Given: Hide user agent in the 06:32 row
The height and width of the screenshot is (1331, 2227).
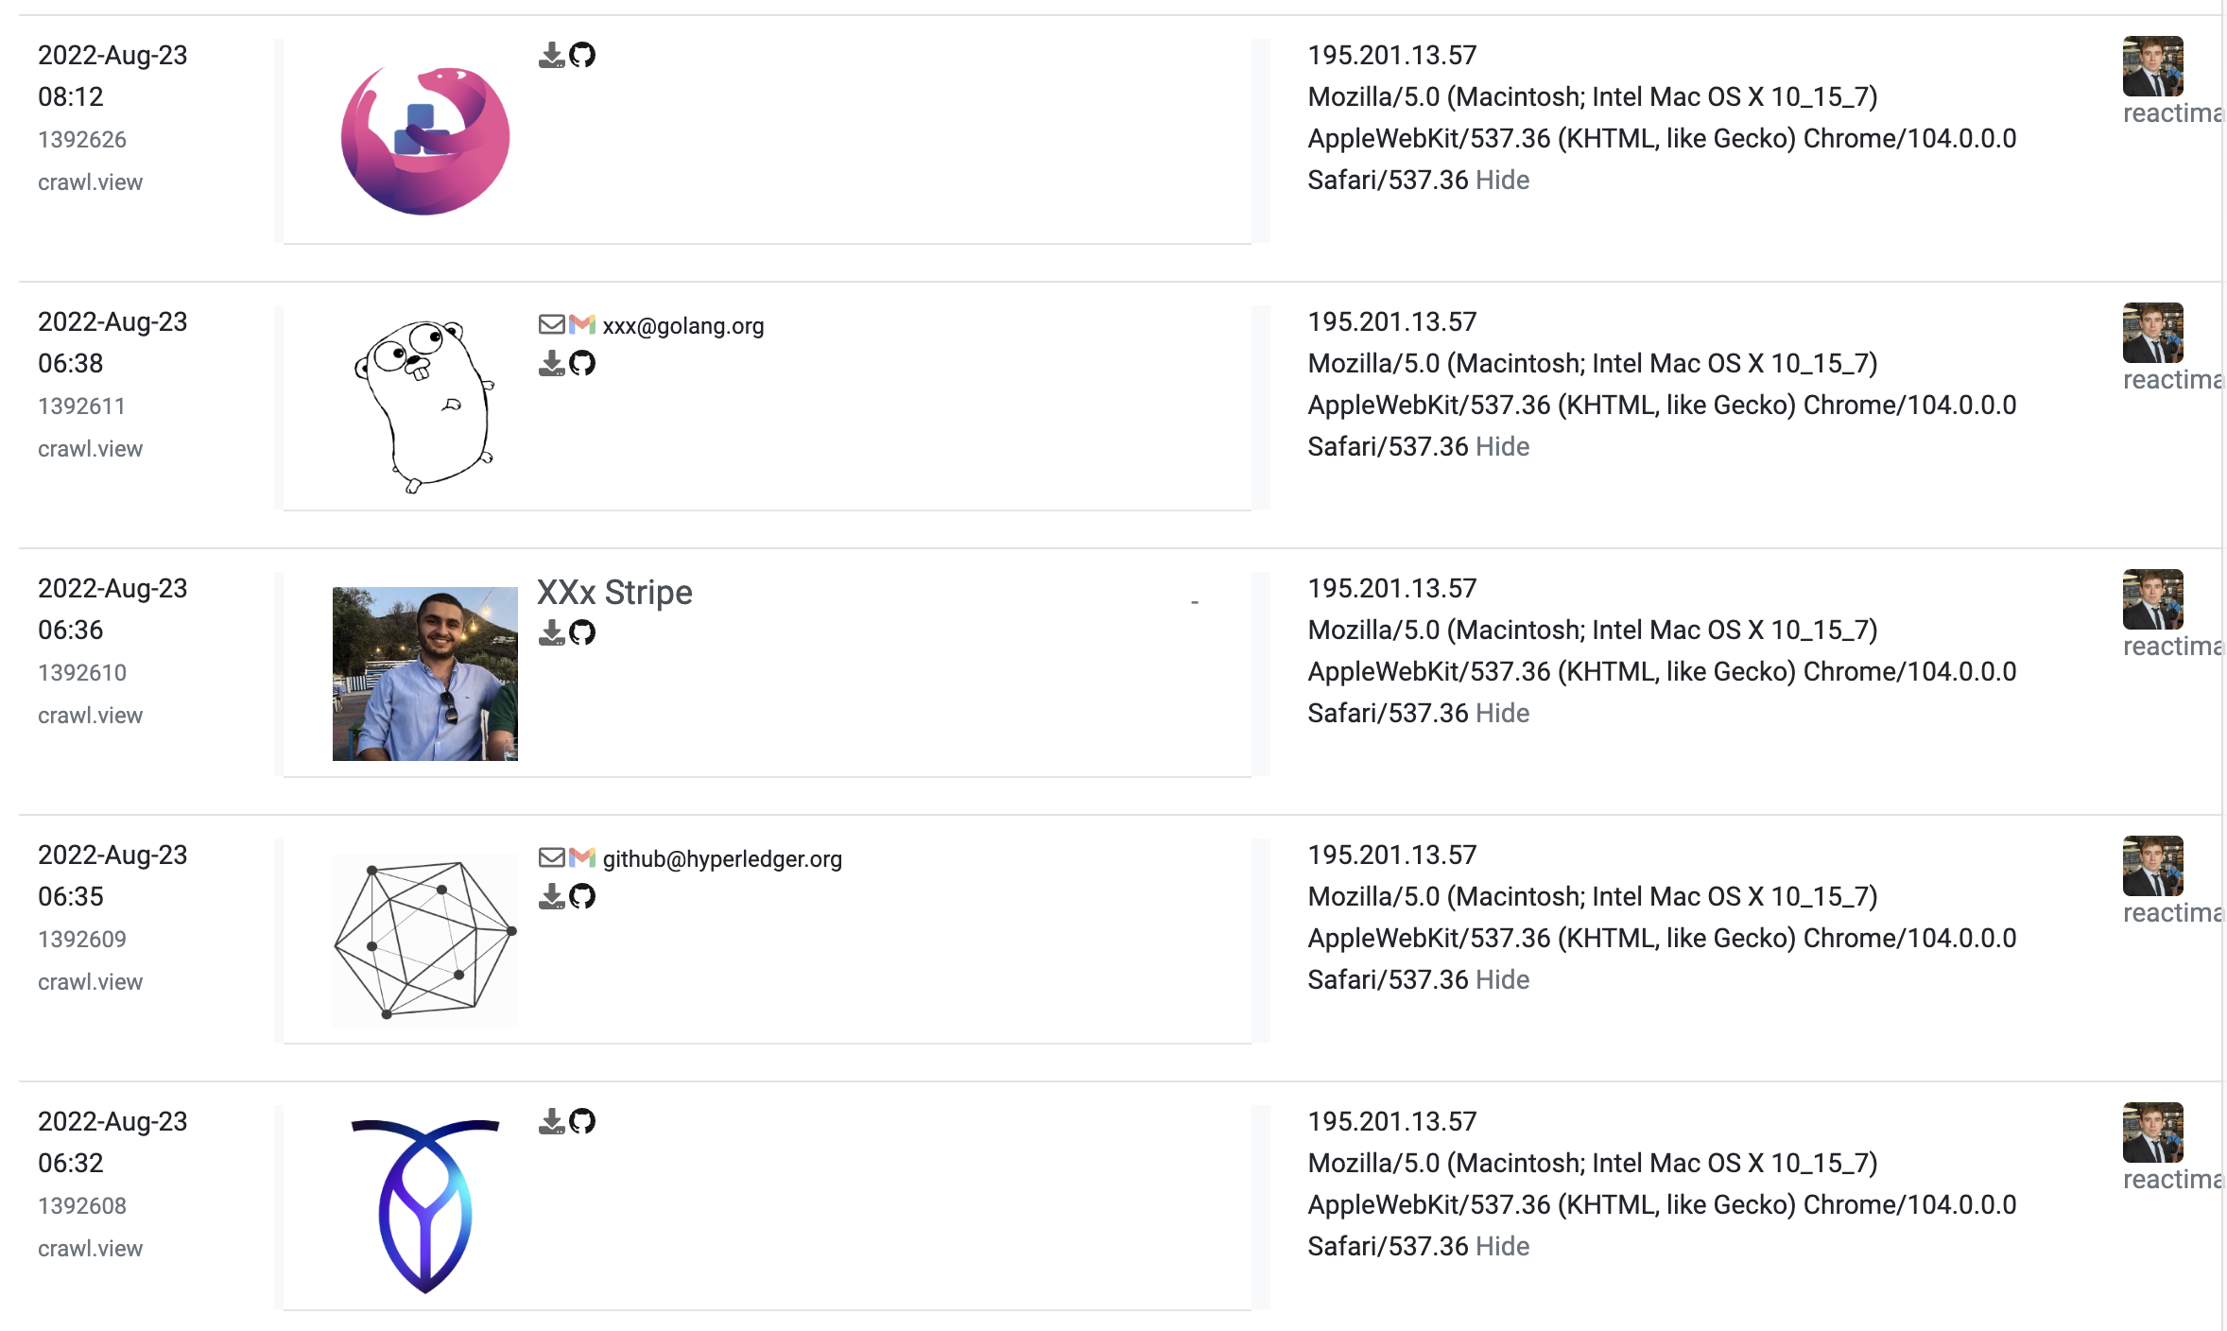Looking at the screenshot, I should 1502,1246.
